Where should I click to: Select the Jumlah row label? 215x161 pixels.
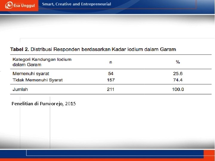tap(20, 89)
